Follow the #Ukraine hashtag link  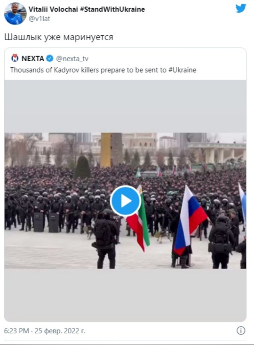coord(183,70)
